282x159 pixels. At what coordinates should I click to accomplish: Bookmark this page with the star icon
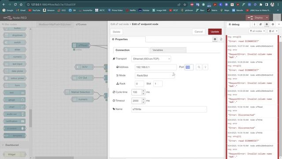185,4
